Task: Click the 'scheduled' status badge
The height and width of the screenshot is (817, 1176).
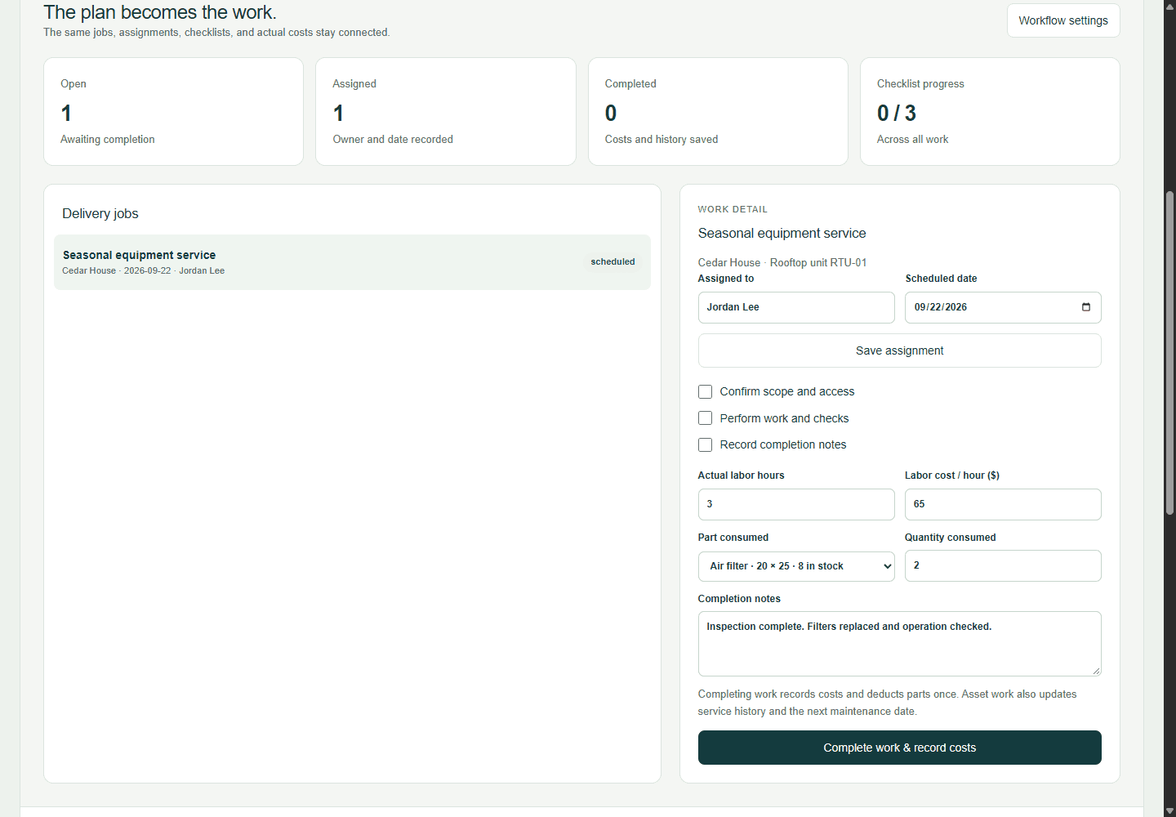Action: click(612, 262)
